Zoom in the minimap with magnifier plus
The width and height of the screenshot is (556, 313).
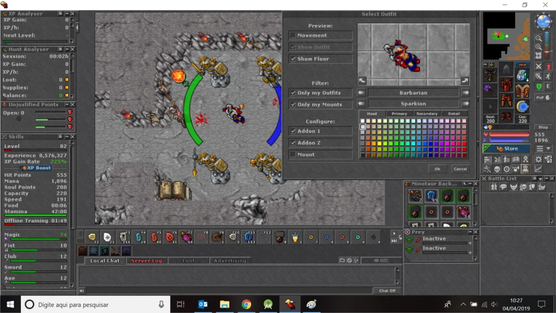click(539, 47)
